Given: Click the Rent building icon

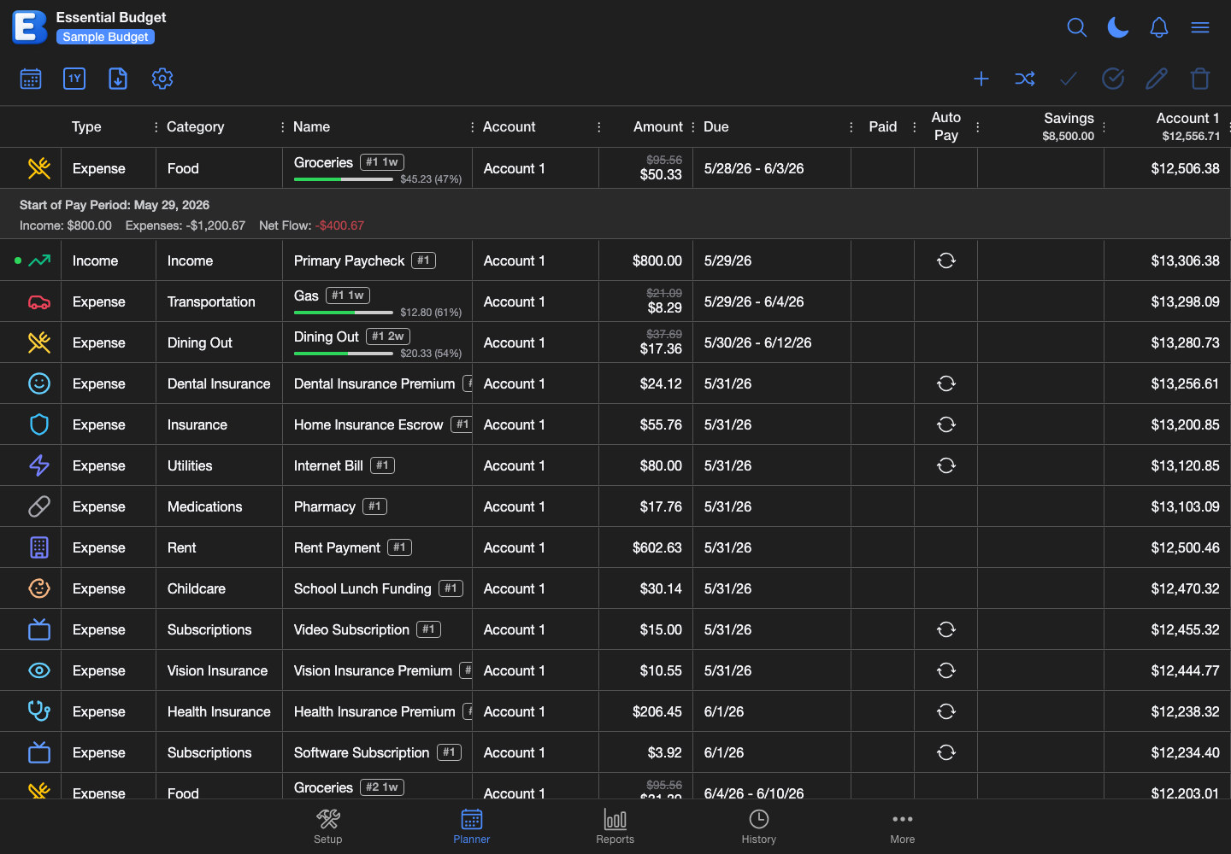Looking at the screenshot, I should [x=39, y=547].
